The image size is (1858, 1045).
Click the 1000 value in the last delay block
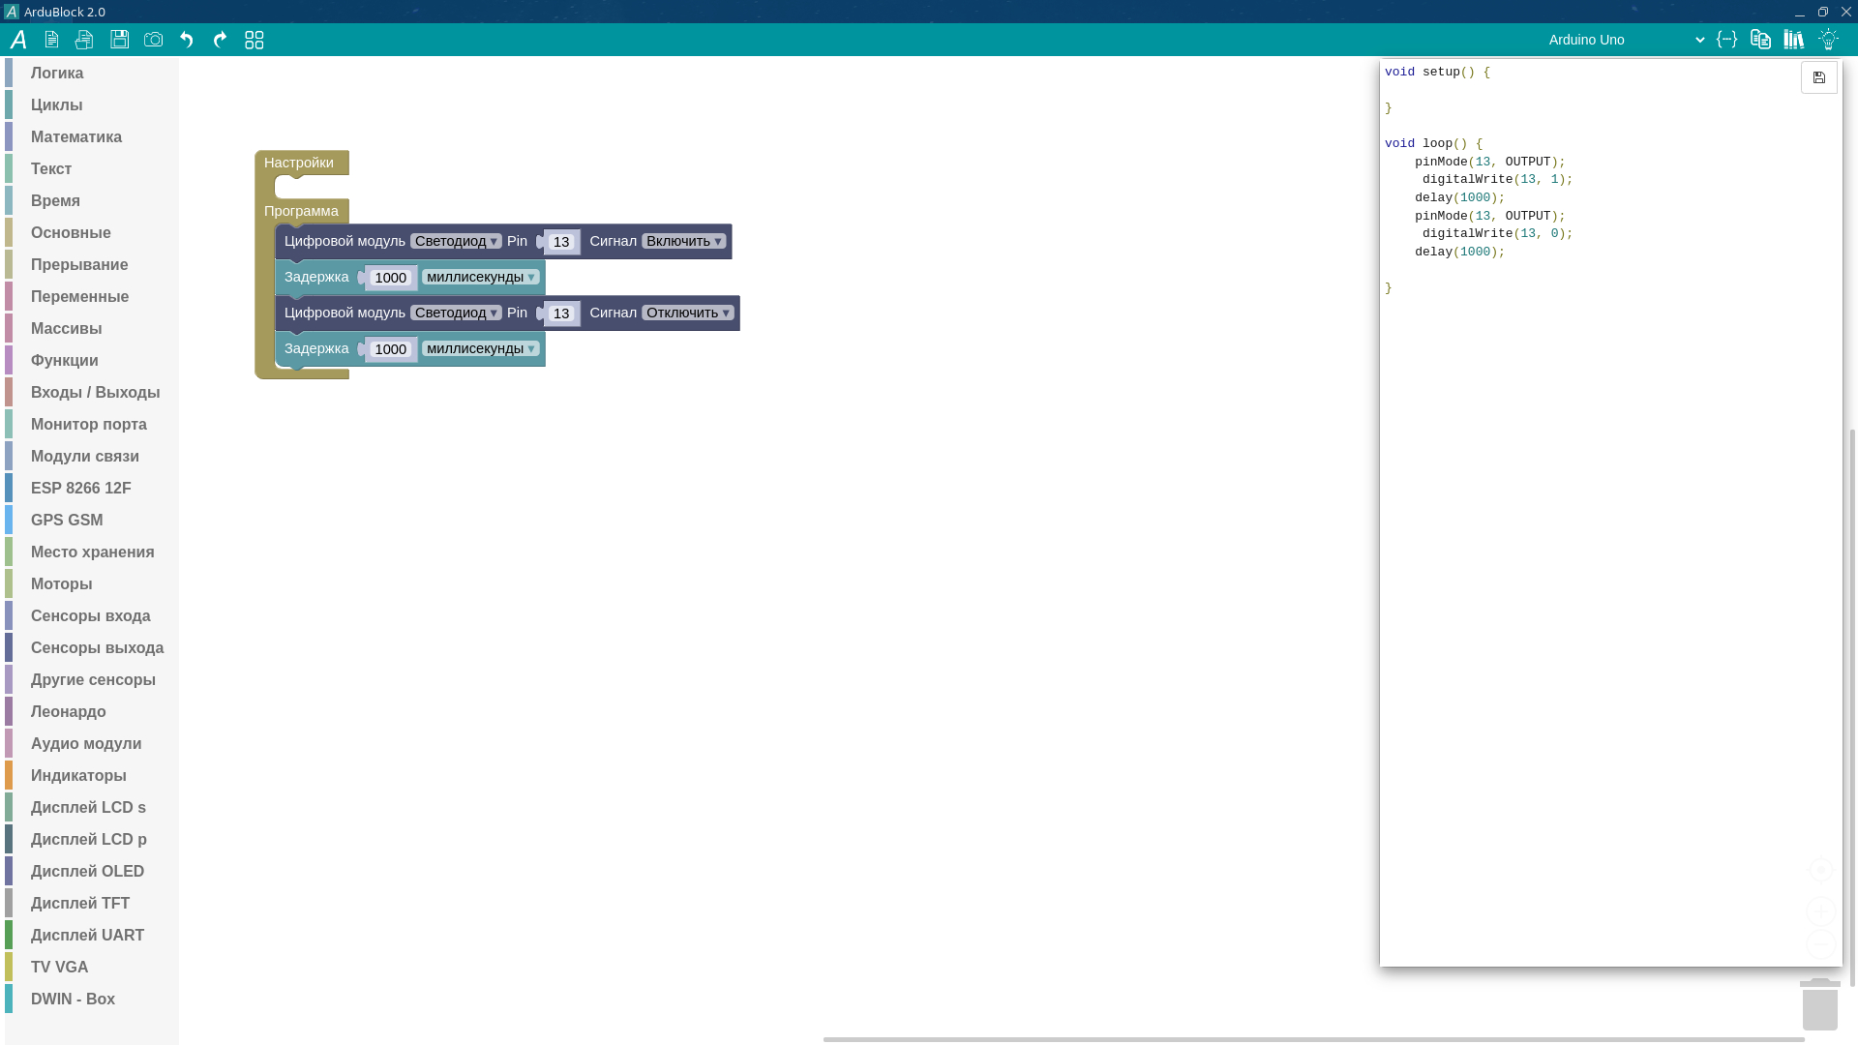(391, 349)
